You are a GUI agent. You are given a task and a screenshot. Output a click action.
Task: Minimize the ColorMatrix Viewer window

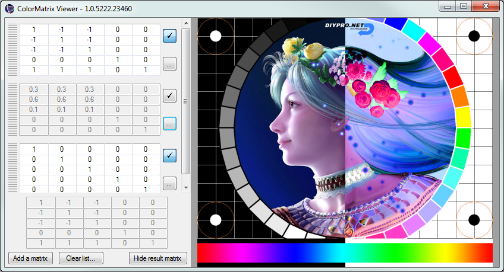pyautogui.click(x=448, y=7)
